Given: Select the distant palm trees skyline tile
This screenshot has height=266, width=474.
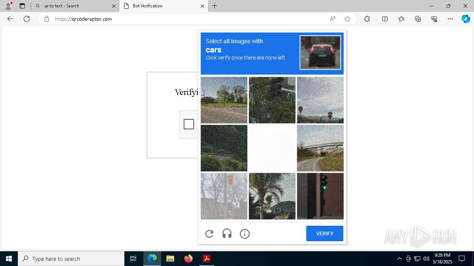Looking at the screenshot, I should pyautogui.click(x=320, y=100).
